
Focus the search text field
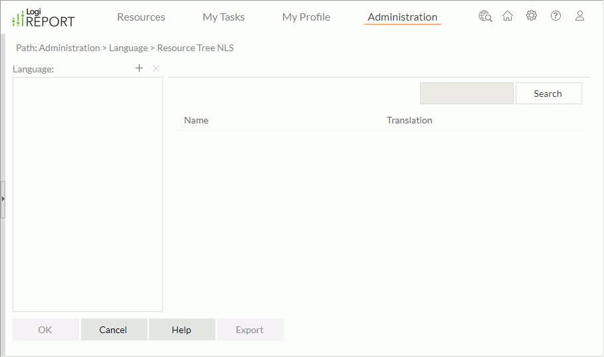[x=466, y=94]
